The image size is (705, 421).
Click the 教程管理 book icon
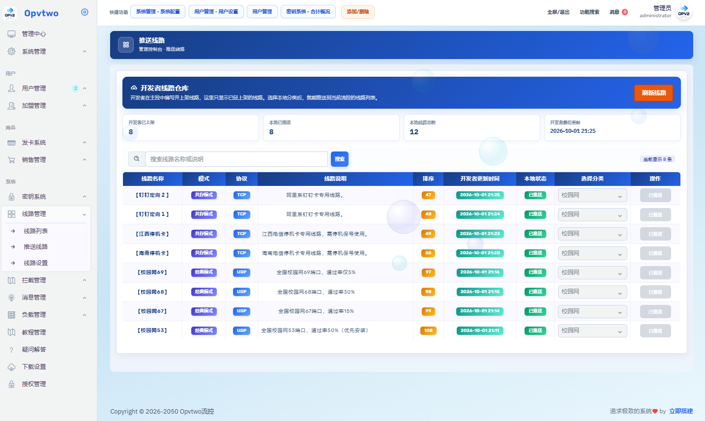pos(11,332)
